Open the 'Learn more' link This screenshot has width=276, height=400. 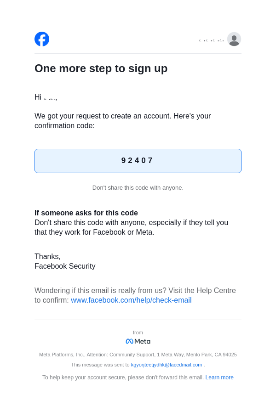(219, 377)
